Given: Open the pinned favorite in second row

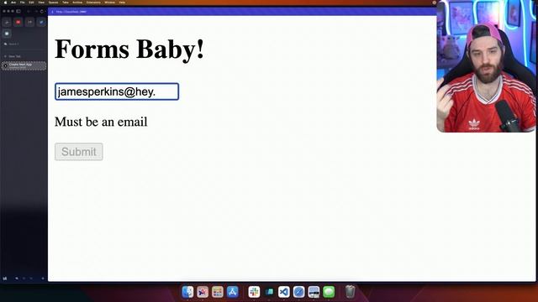Looking at the screenshot, I should coord(7,34).
